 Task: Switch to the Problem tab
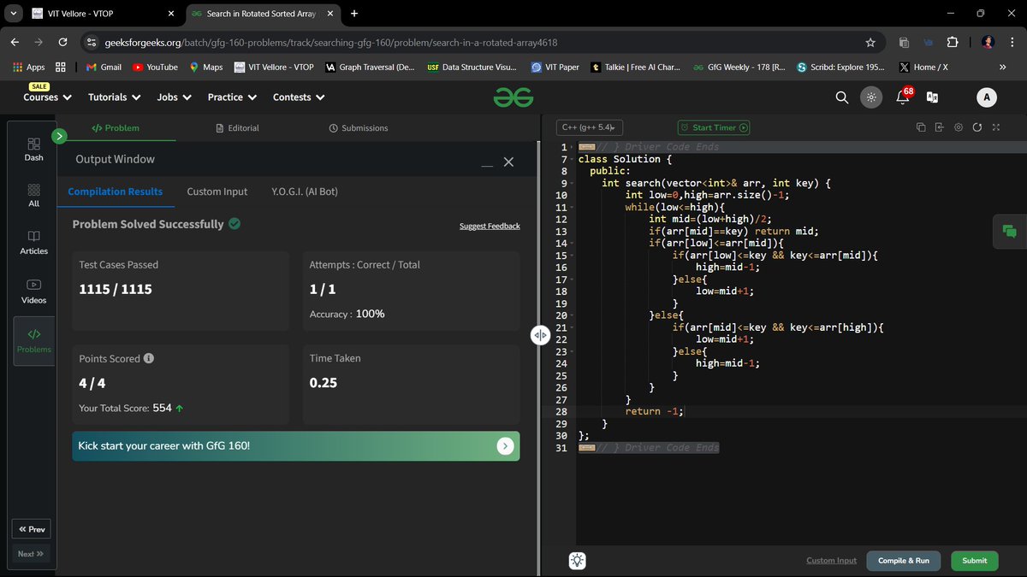tap(116, 128)
